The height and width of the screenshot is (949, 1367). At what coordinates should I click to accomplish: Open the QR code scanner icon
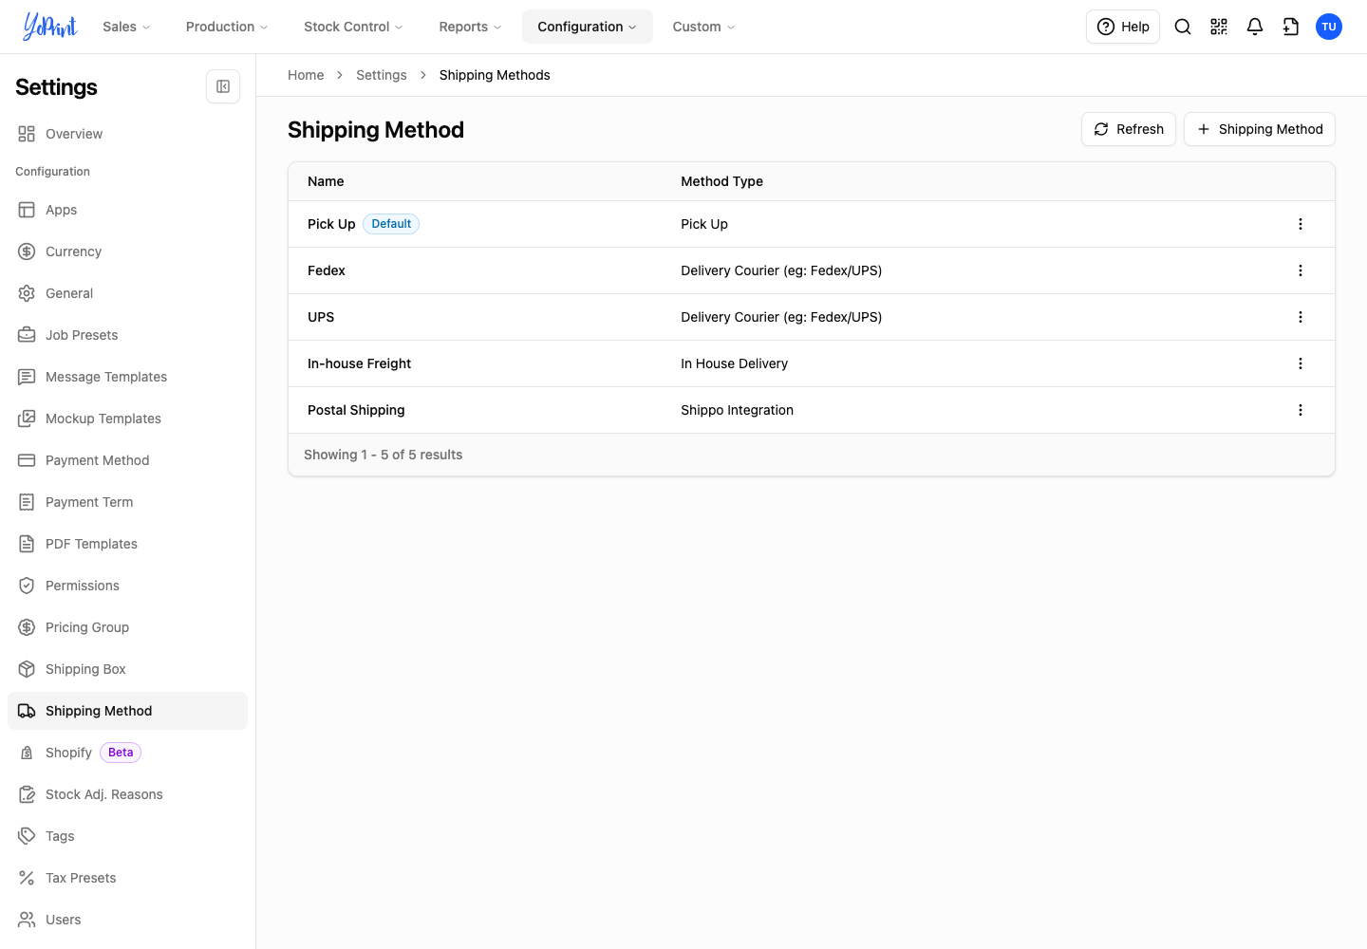(x=1219, y=27)
